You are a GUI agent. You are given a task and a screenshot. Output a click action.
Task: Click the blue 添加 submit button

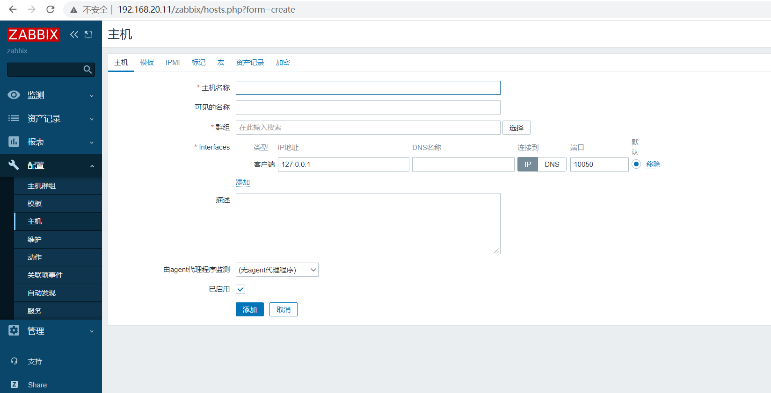(250, 309)
